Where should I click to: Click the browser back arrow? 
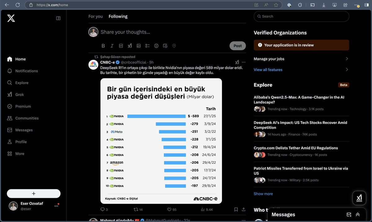tap(7, 5)
